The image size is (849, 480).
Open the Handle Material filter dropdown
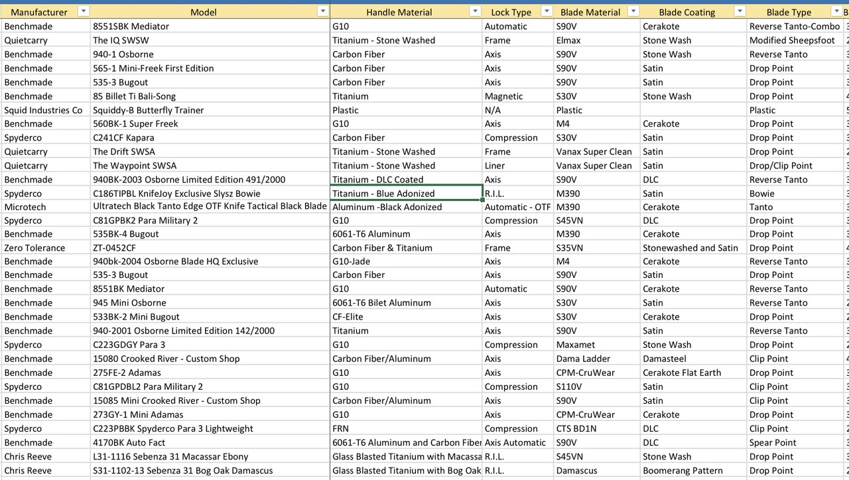coord(475,11)
